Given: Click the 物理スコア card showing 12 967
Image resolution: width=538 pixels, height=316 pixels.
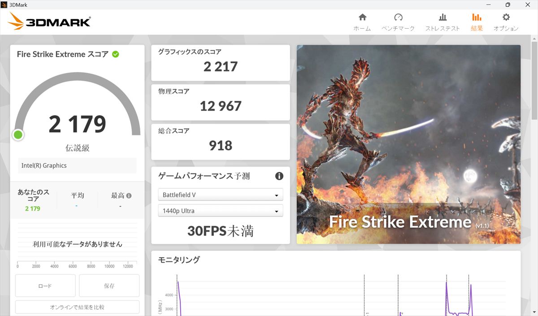Looking at the screenshot, I should point(220,102).
